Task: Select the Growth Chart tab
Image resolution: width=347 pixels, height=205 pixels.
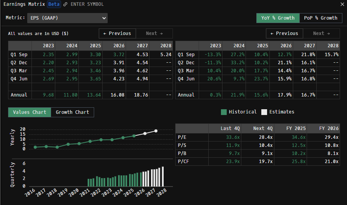Action: point(72,112)
